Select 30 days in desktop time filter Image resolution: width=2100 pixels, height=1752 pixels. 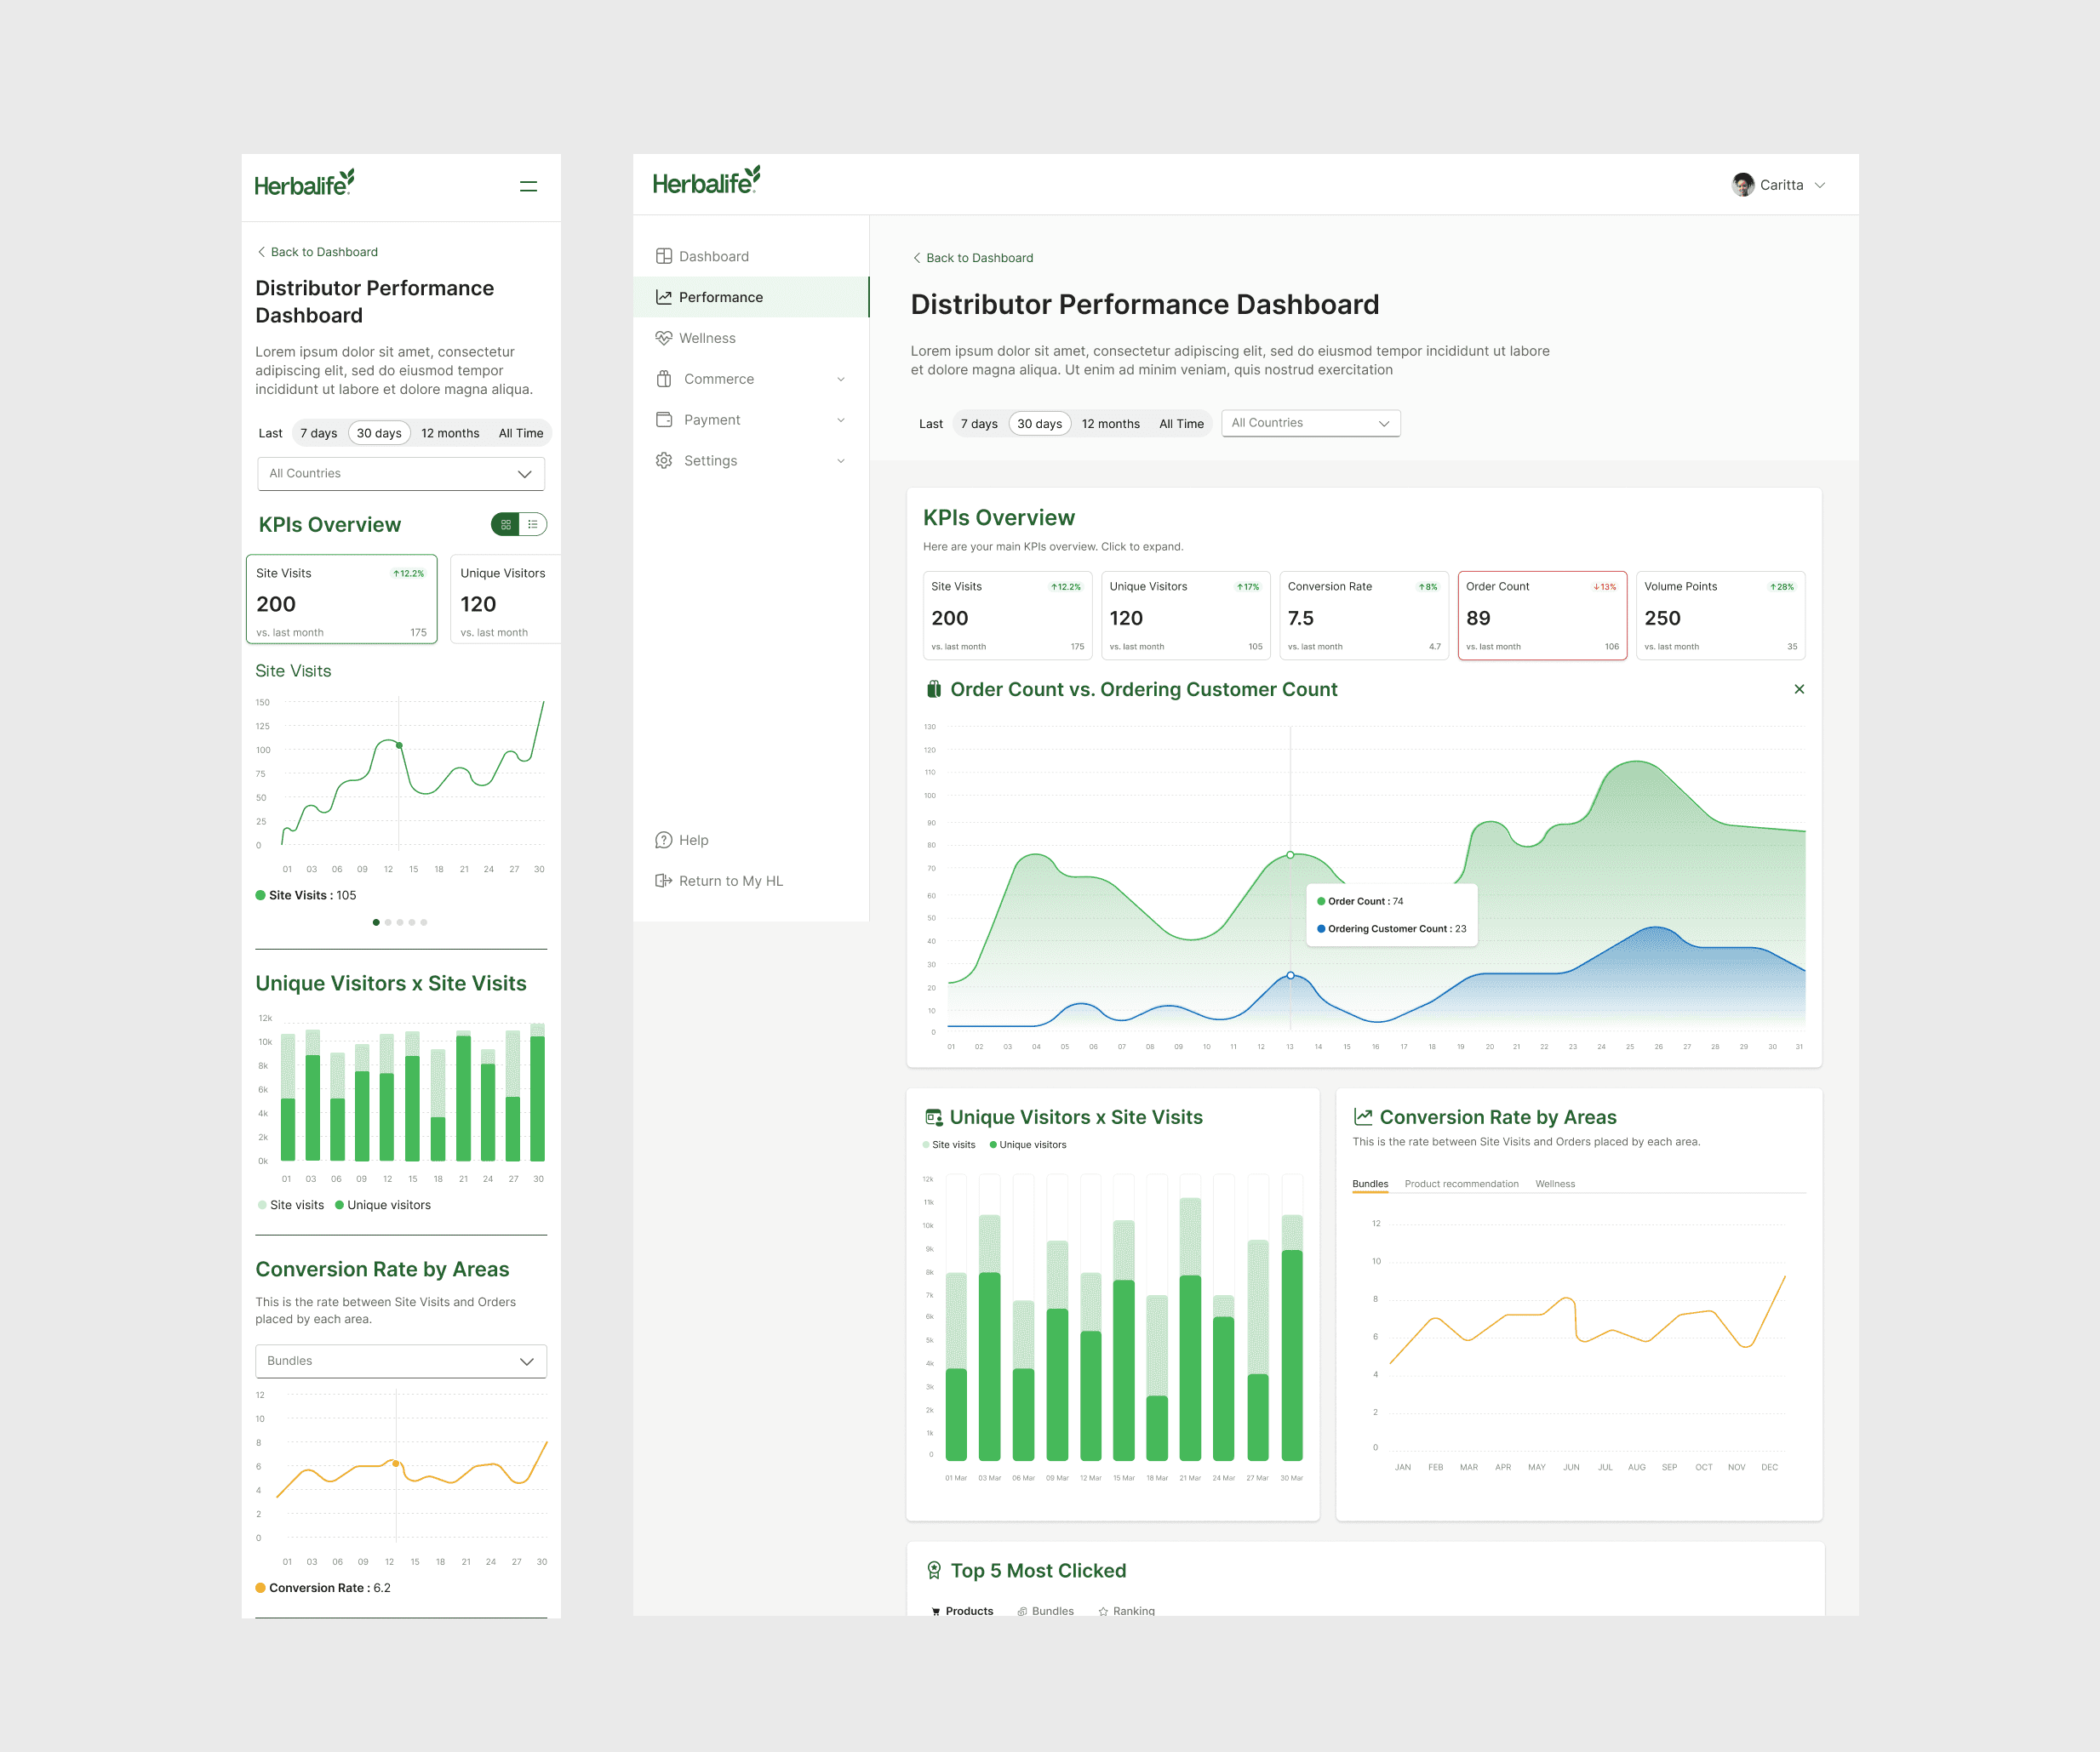tap(1040, 424)
